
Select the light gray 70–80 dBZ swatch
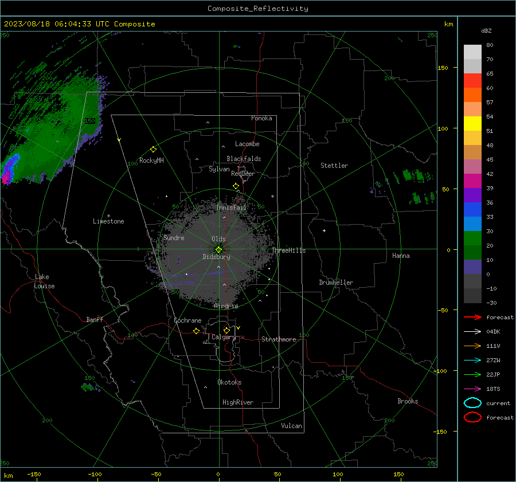472,52
